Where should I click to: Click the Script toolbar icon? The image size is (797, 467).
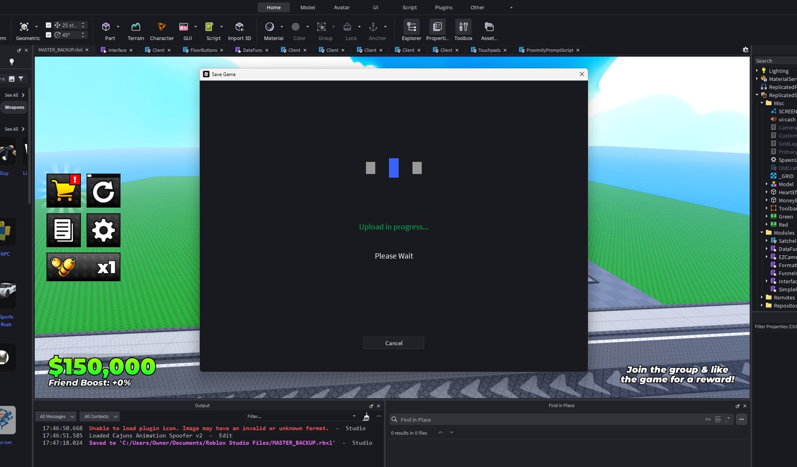(209, 27)
